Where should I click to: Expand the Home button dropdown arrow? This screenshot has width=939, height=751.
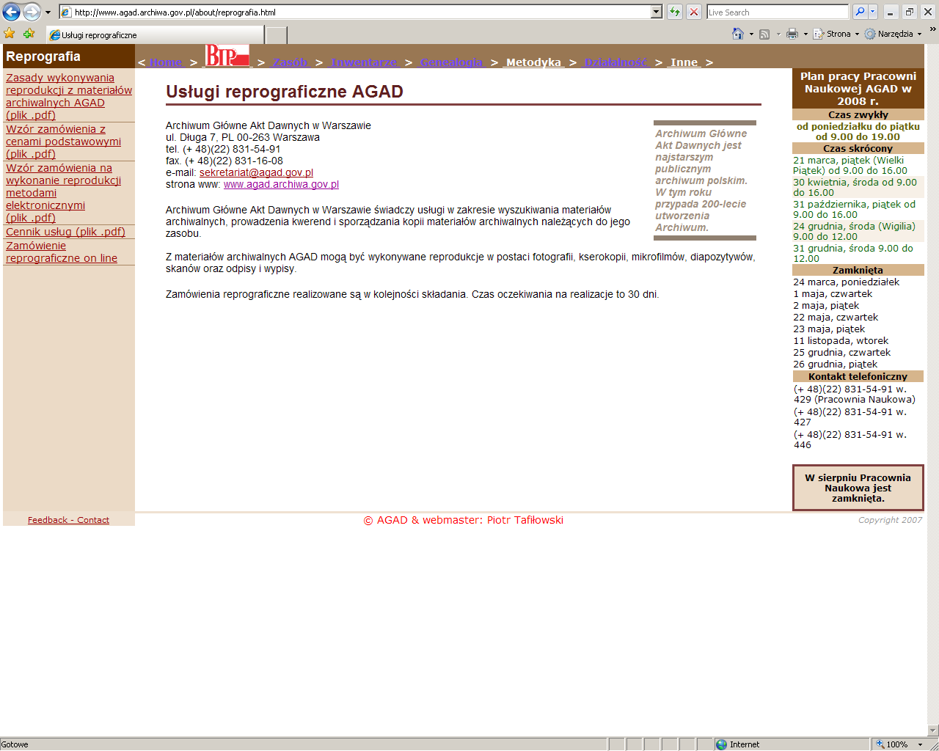751,34
